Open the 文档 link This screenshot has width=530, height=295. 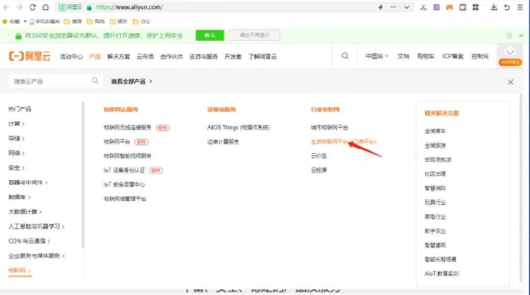403,56
